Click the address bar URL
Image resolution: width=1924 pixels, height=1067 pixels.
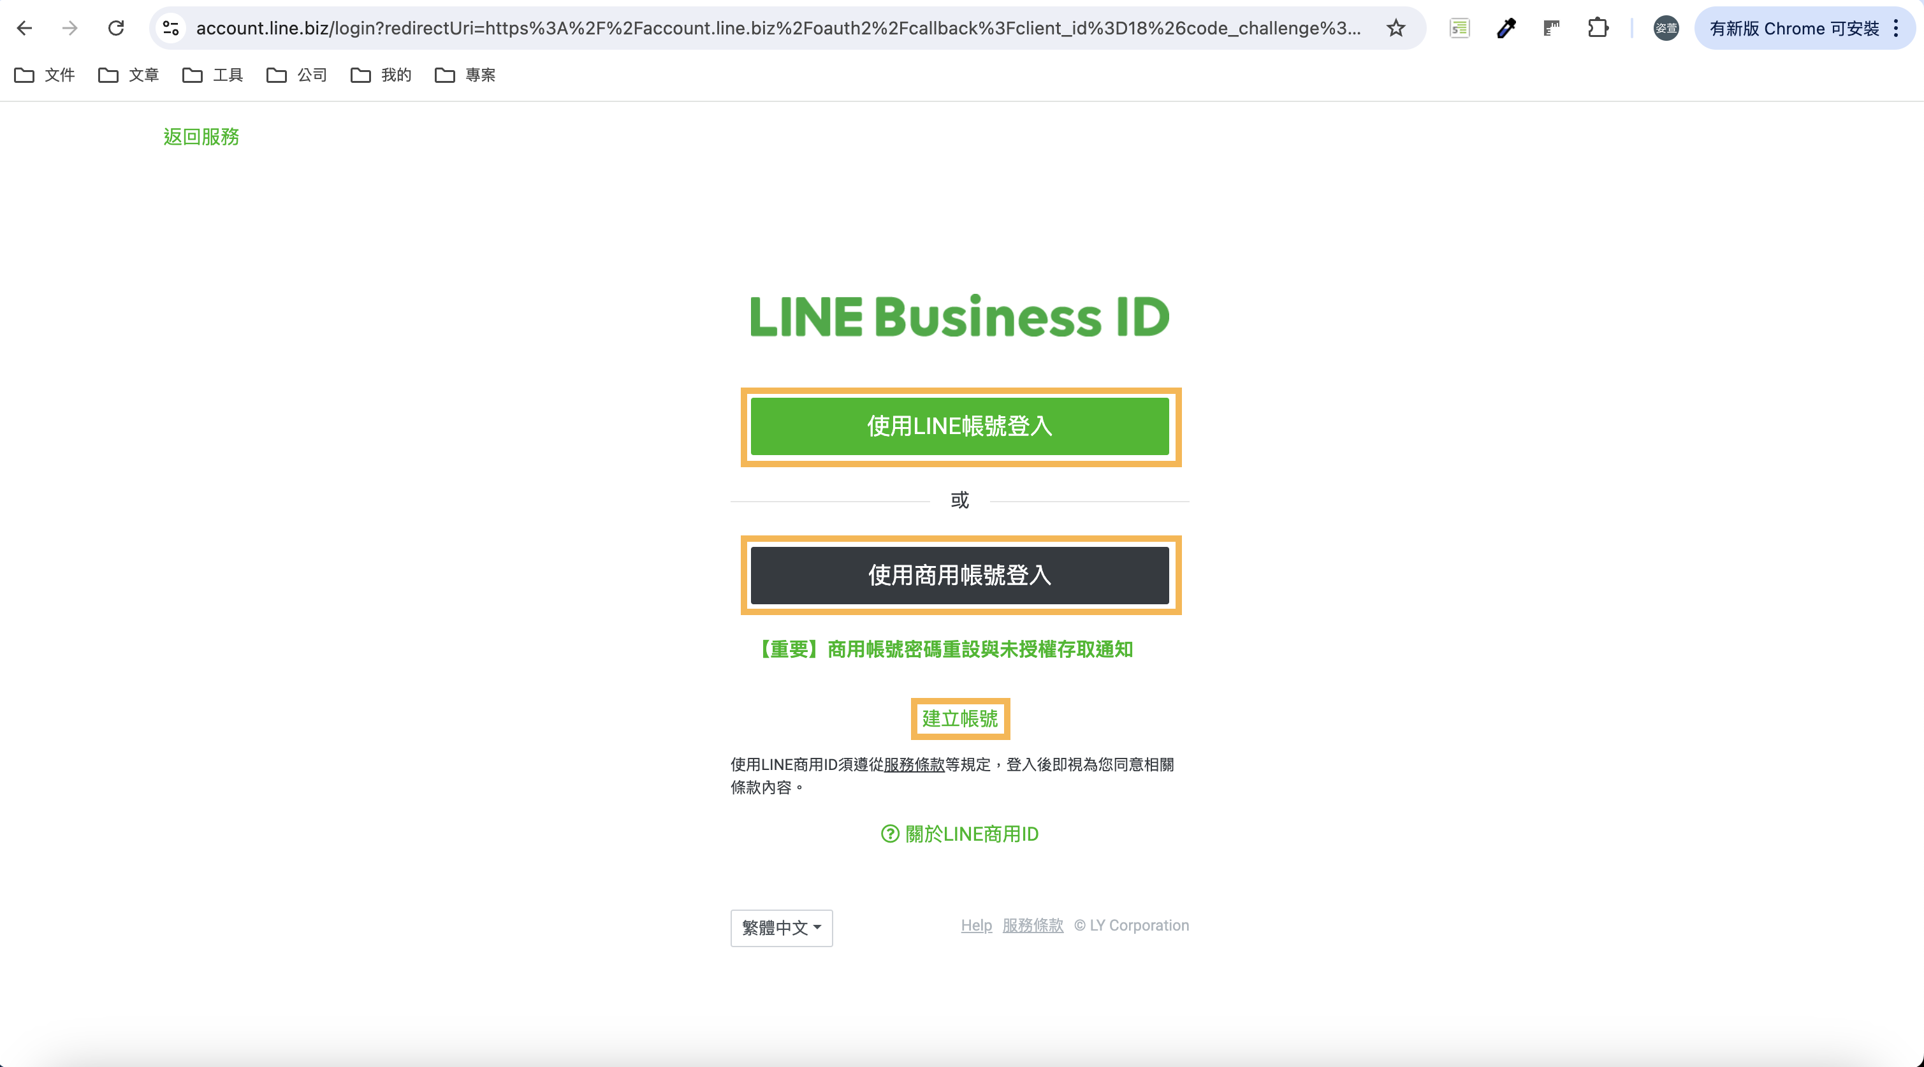click(778, 29)
